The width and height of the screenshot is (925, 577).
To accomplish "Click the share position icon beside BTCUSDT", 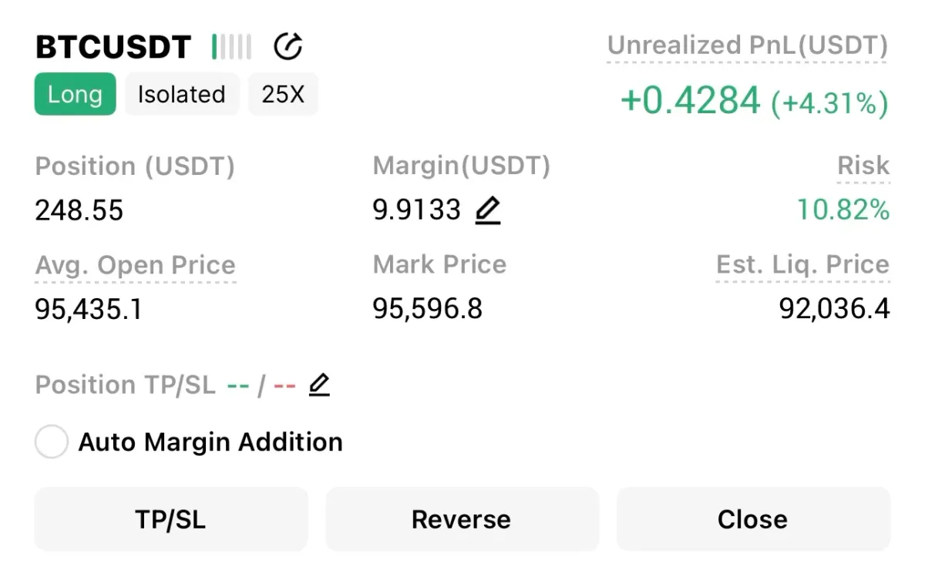I will coord(288,47).
